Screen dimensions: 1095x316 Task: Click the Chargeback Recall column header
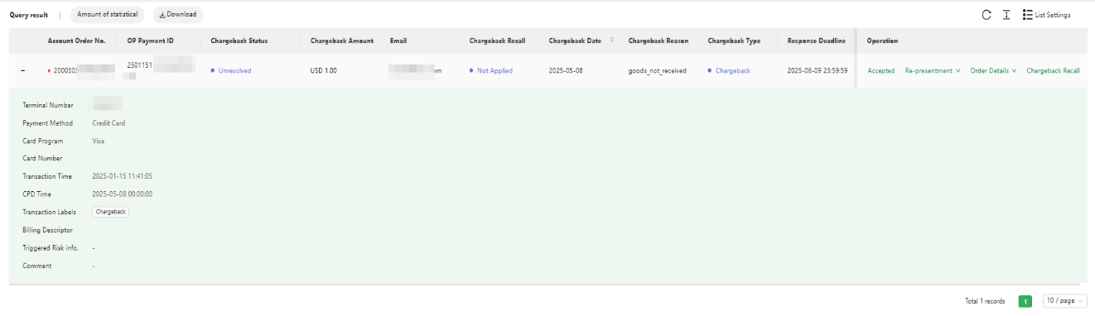[x=497, y=41]
